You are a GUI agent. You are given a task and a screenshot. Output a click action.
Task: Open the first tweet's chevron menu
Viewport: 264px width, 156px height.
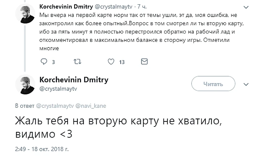pos(247,8)
